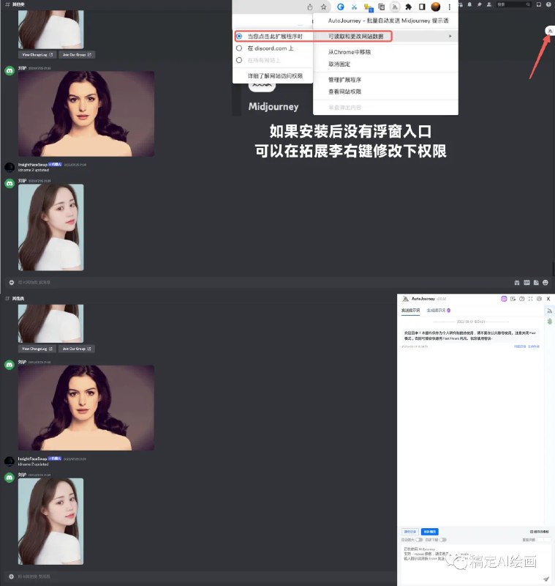Click 'Join Our Group' in the upper Discord screenshot
555x586 pixels.
click(x=77, y=54)
